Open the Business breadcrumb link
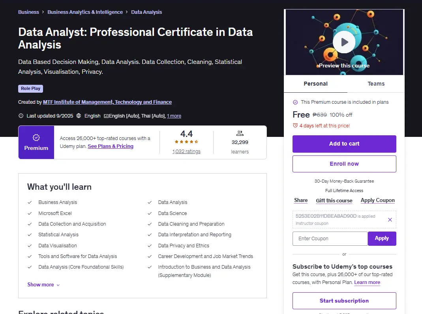422x314 pixels. (x=28, y=12)
